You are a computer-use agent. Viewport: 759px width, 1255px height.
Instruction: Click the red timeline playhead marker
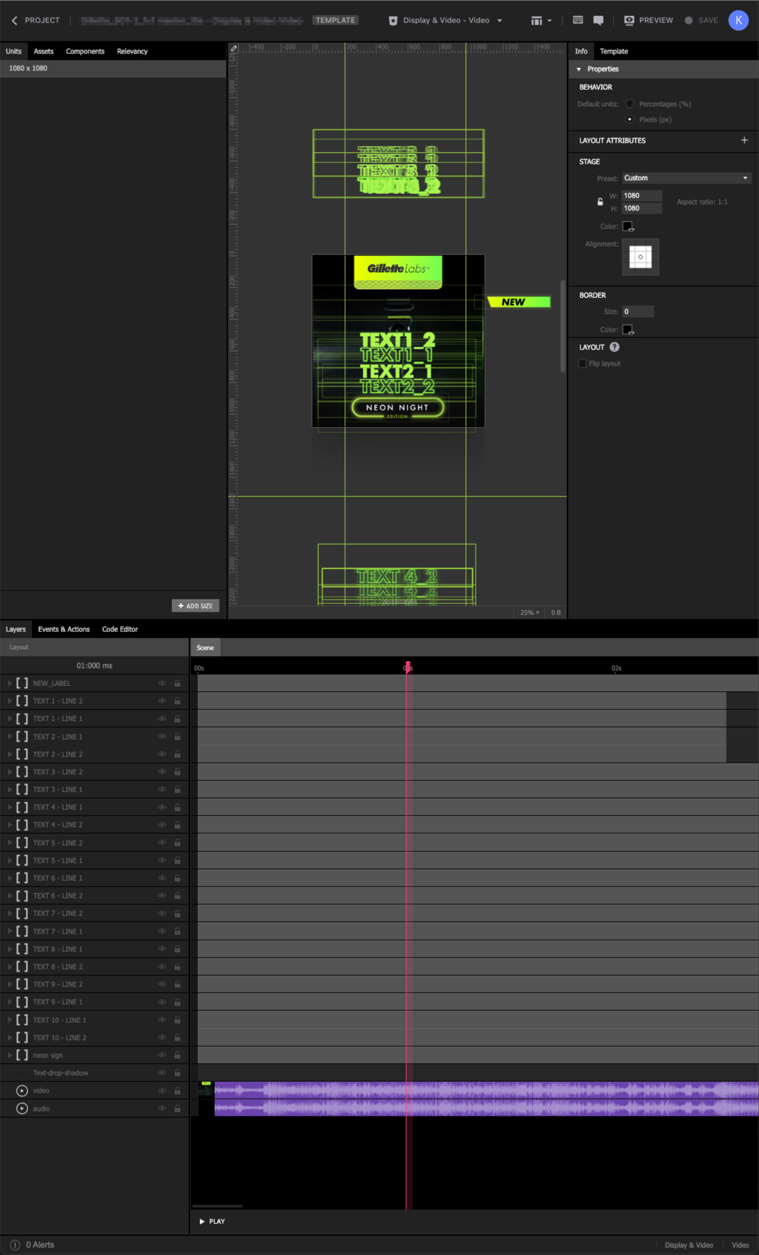click(408, 667)
